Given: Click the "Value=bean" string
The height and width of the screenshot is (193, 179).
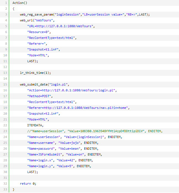Looking at the screenshot, I should pyautogui.click(x=69, y=149).
